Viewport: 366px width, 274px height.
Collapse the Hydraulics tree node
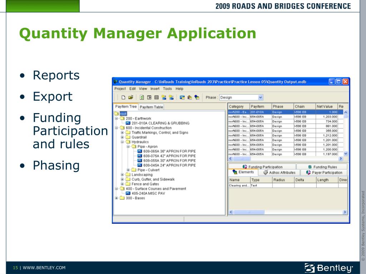pyautogui.click(x=122, y=142)
